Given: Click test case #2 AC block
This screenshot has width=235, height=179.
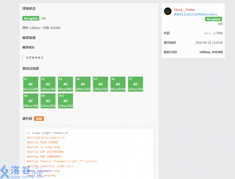Looking at the screenshot, I should click(x=48, y=84).
